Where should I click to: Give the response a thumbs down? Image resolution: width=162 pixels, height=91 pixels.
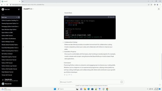point(69,75)
